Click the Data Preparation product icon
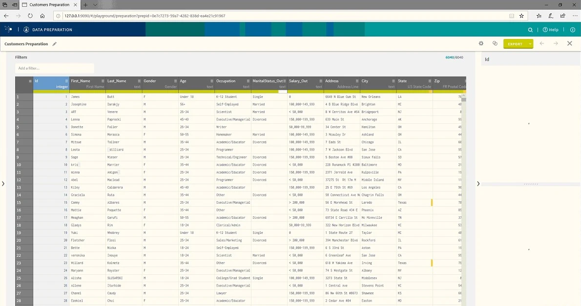Image resolution: width=581 pixels, height=306 pixels. (x=26, y=30)
